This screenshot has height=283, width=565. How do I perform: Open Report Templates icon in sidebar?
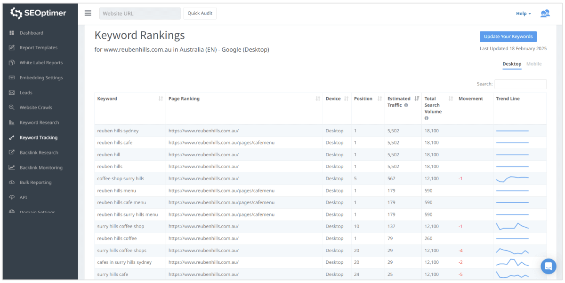pos(12,48)
